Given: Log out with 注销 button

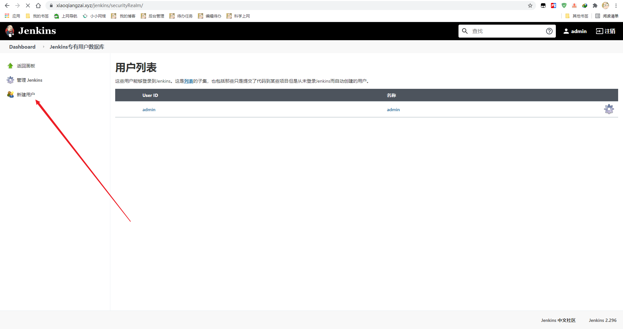Looking at the screenshot, I should click(x=606, y=31).
